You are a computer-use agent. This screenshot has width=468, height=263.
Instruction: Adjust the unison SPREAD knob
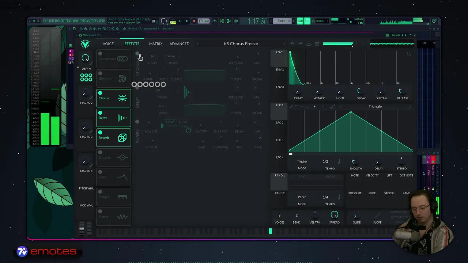point(334,215)
